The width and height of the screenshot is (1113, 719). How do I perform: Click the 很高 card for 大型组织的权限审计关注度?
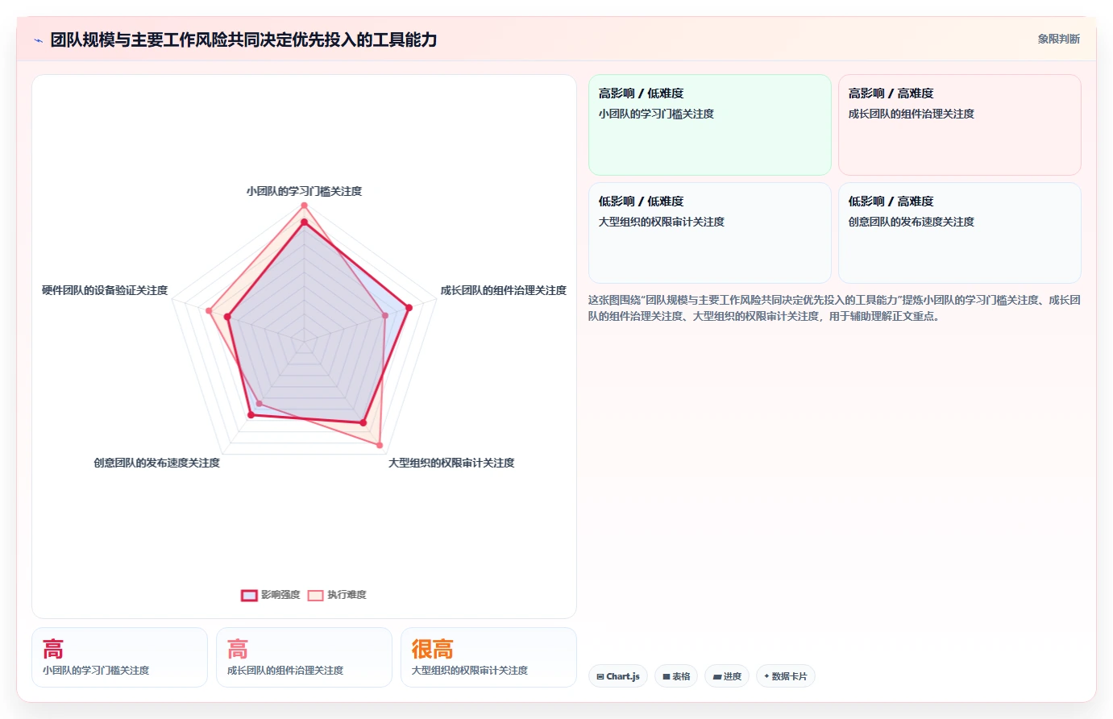pos(488,658)
